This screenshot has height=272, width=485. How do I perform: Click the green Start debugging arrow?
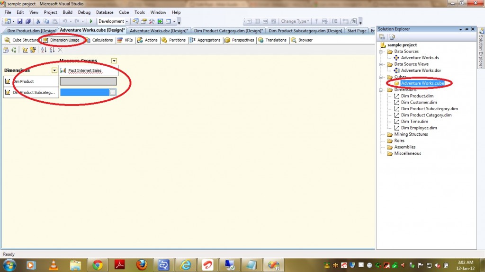click(x=91, y=21)
